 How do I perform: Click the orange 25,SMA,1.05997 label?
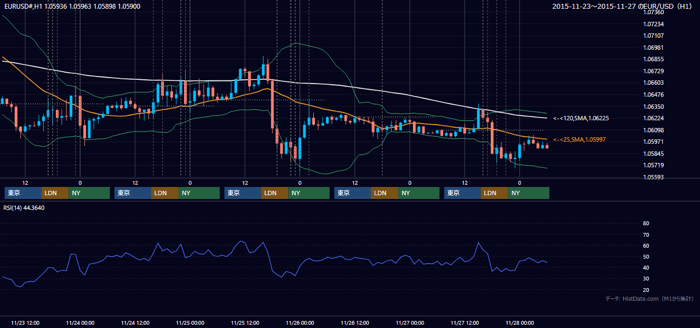[579, 140]
